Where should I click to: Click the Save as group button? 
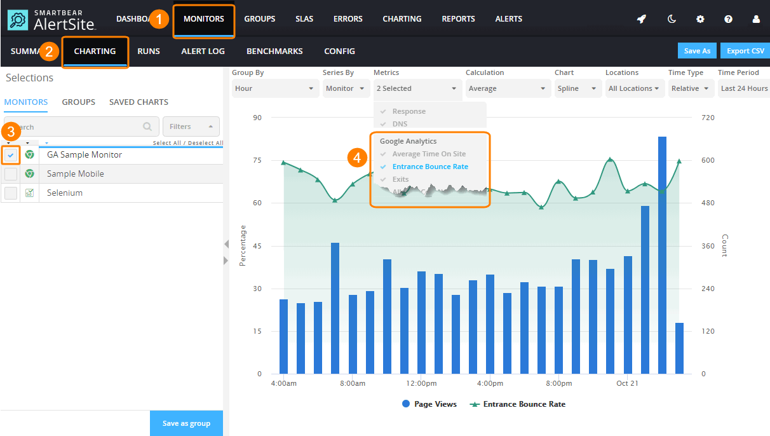187,423
